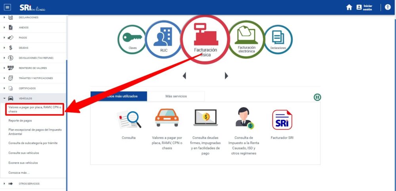This screenshot has width=396, height=191.
Task: Select the DEUDAS menu label
Action: (x=23, y=48)
